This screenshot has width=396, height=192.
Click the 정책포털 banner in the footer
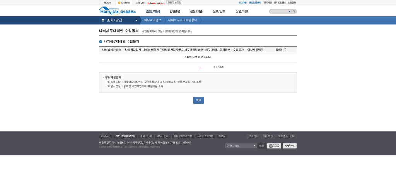pyautogui.click(x=289, y=146)
